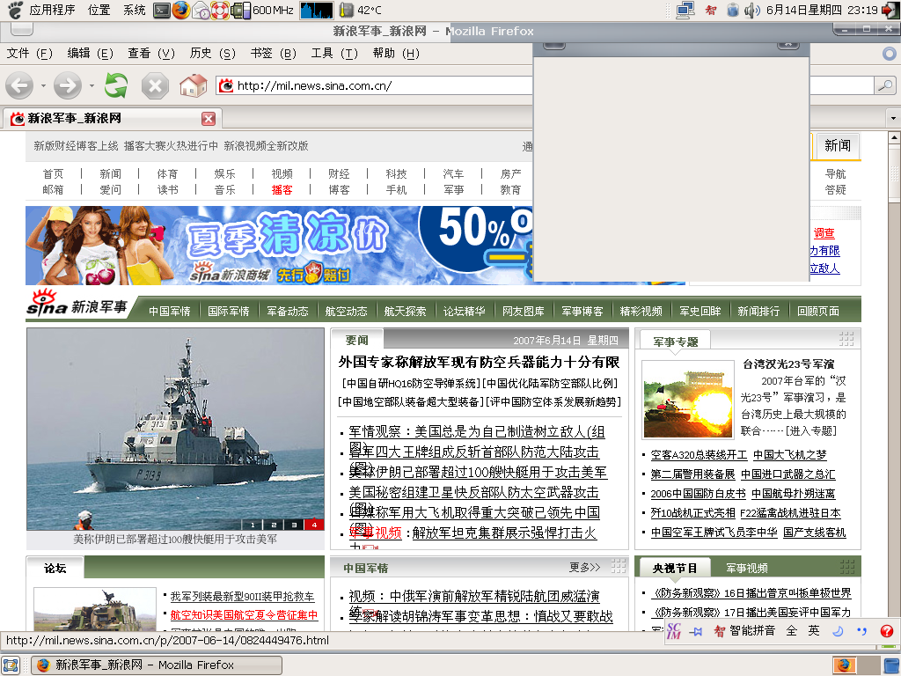Click the SCIM logo on input toolbar

[x=673, y=631]
